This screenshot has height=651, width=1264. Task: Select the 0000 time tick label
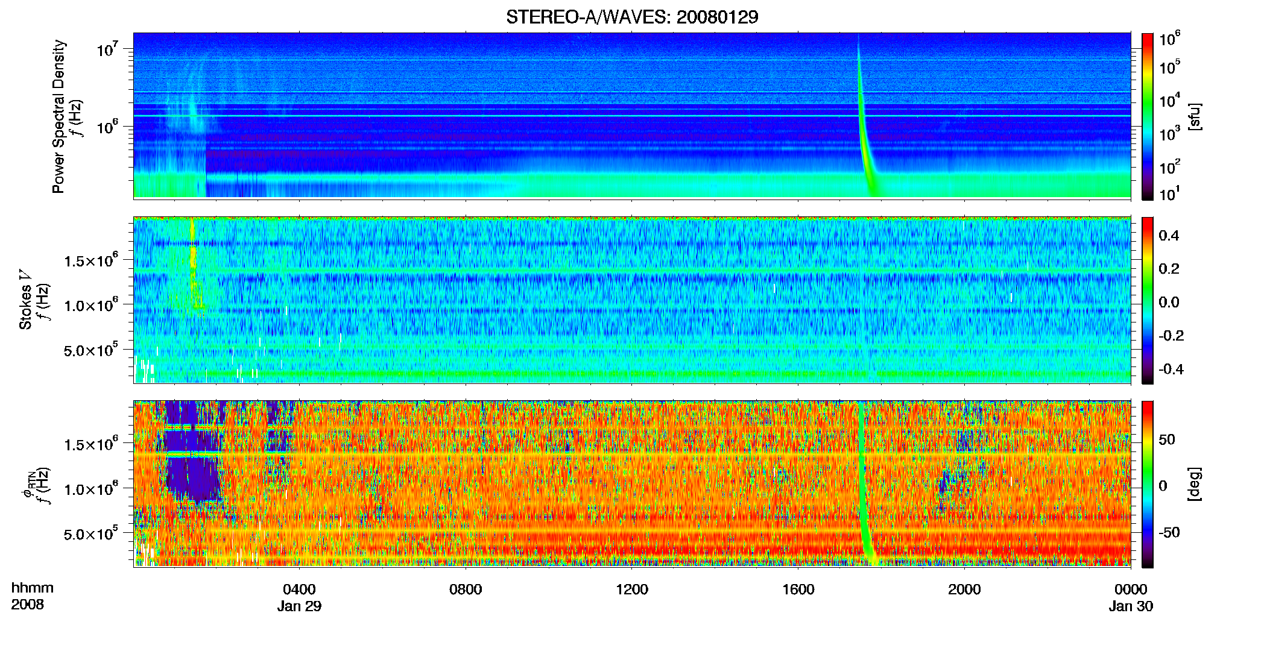pos(1131,589)
